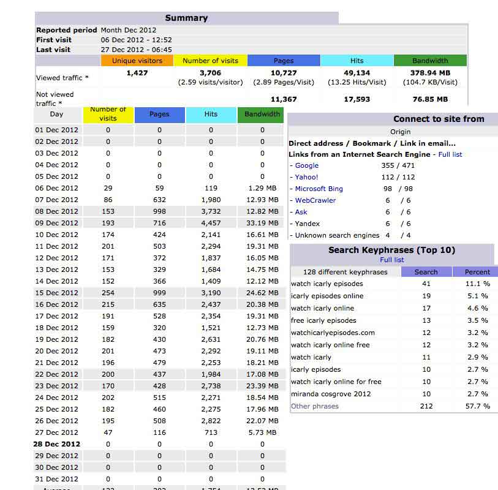Open Full list under Search Keyphrases
The width and height of the screenshot is (498, 490).
pyautogui.click(x=391, y=260)
